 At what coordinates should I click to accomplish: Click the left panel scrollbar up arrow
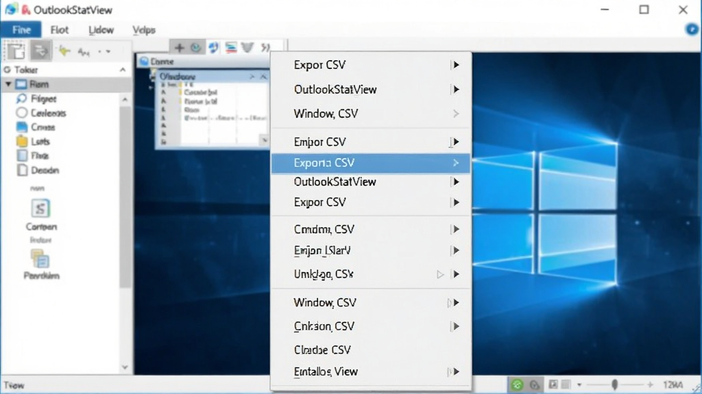click(125, 99)
